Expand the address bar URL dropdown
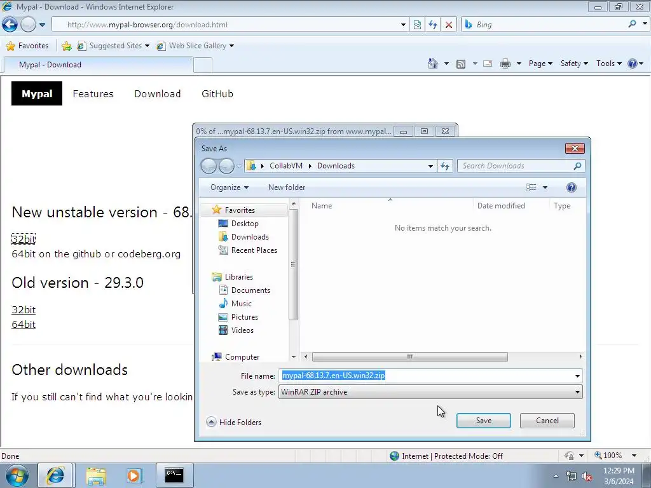 click(403, 25)
